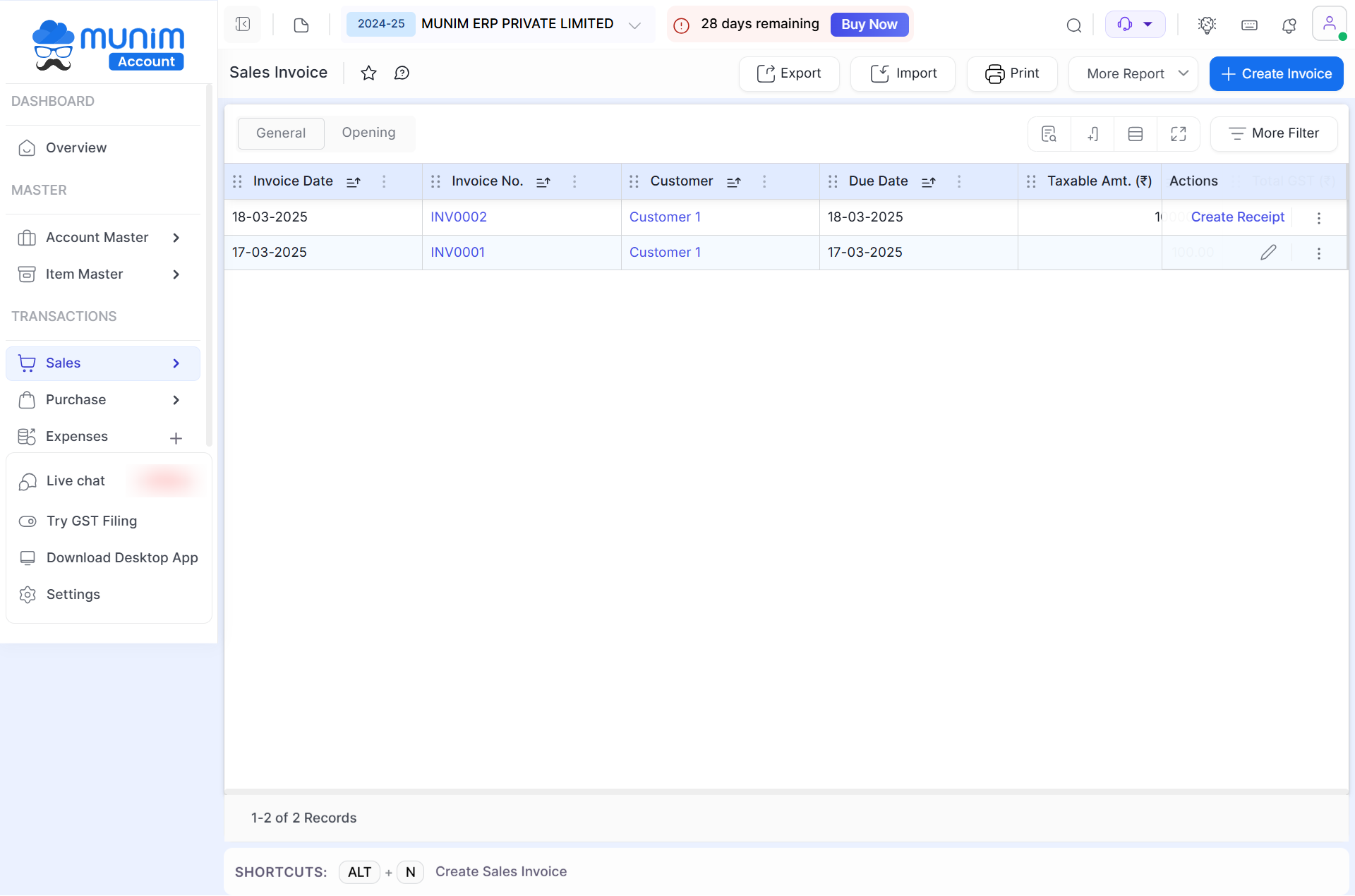This screenshot has width=1355, height=896.
Task: Switch to Opening tab
Action: [x=368, y=133]
